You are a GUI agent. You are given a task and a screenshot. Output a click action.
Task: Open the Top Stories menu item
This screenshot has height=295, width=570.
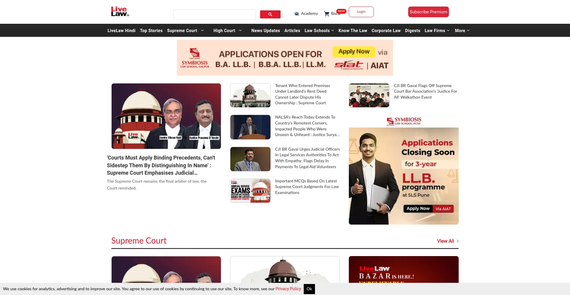coord(151,31)
